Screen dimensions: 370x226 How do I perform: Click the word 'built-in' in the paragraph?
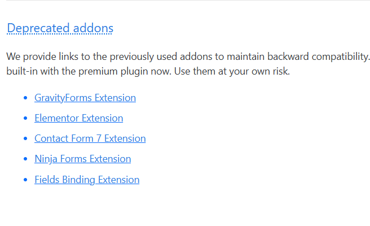pyautogui.click(x=23, y=72)
